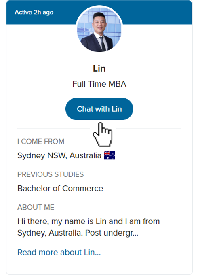
Task: Click the Sydney NSW, Australia location text
Action: point(59,156)
